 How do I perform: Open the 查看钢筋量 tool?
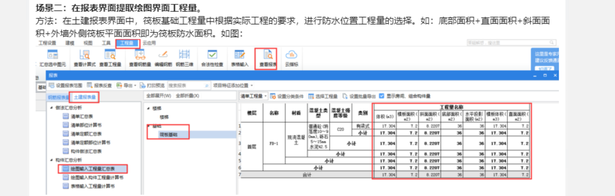pyautogui.click(x=140, y=58)
